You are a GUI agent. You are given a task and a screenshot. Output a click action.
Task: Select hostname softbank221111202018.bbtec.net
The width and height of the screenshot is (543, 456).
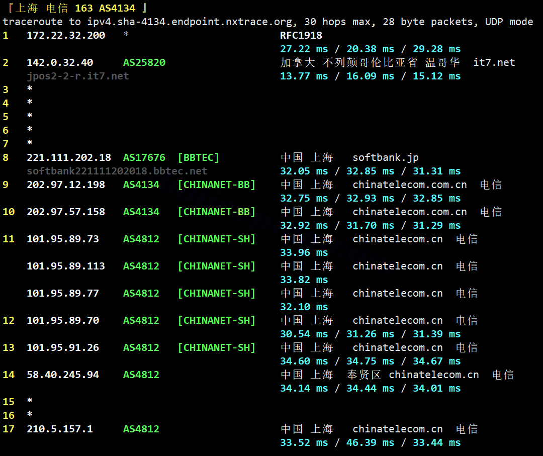(x=117, y=171)
